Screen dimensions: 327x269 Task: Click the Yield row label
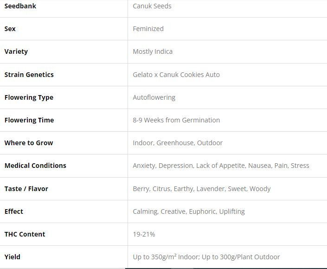pyautogui.click(x=13, y=257)
